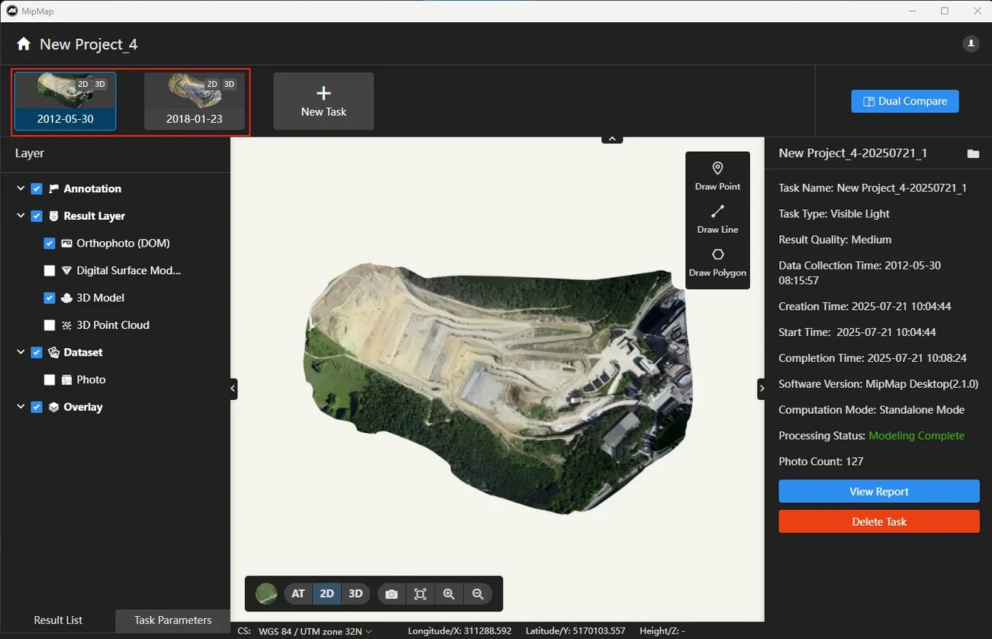The height and width of the screenshot is (639, 992).
Task: Enable the 3D Point Cloud checkbox
Action: 50,325
